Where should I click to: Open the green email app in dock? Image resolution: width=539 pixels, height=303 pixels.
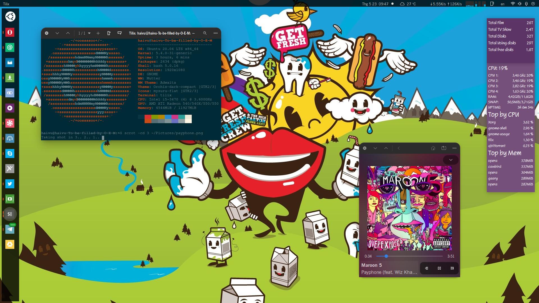pos(10,47)
